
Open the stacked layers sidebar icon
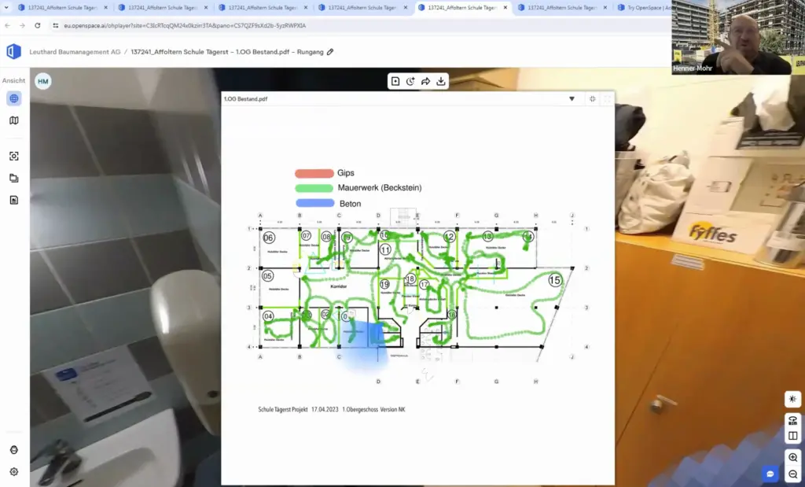tap(13, 179)
